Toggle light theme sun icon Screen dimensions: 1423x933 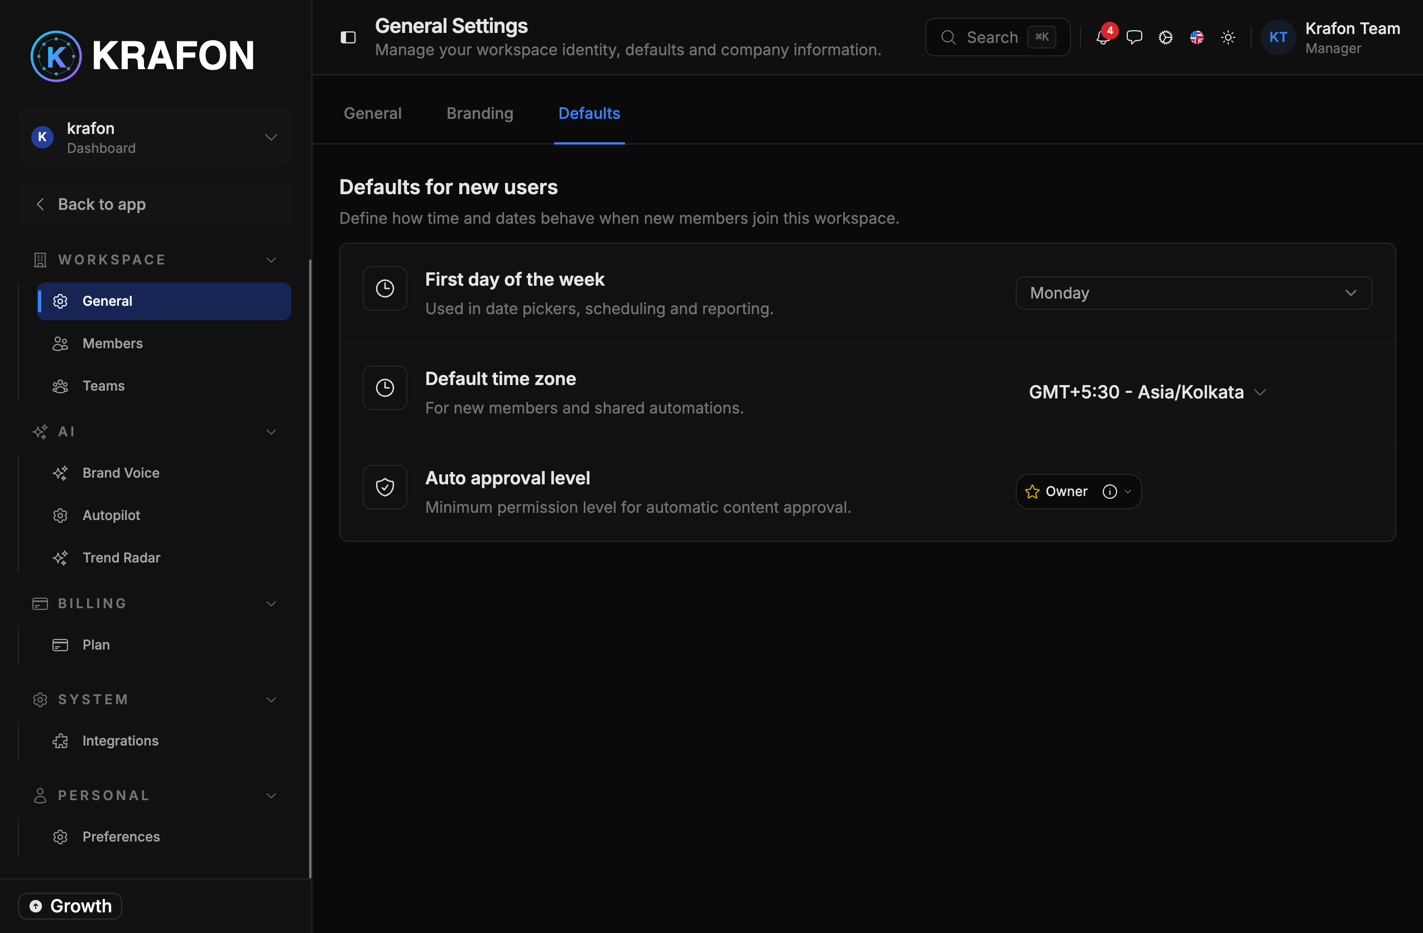pos(1228,37)
